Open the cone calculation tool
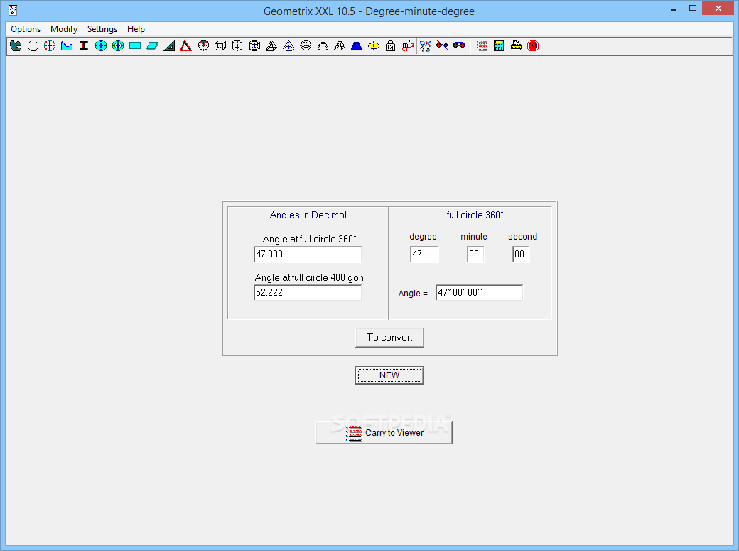 point(288,46)
